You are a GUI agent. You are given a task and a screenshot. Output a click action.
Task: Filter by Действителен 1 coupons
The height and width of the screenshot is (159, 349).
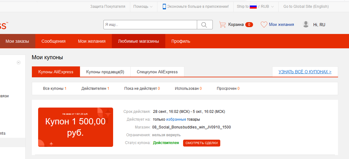pyautogui.click(x=95, y=88)
